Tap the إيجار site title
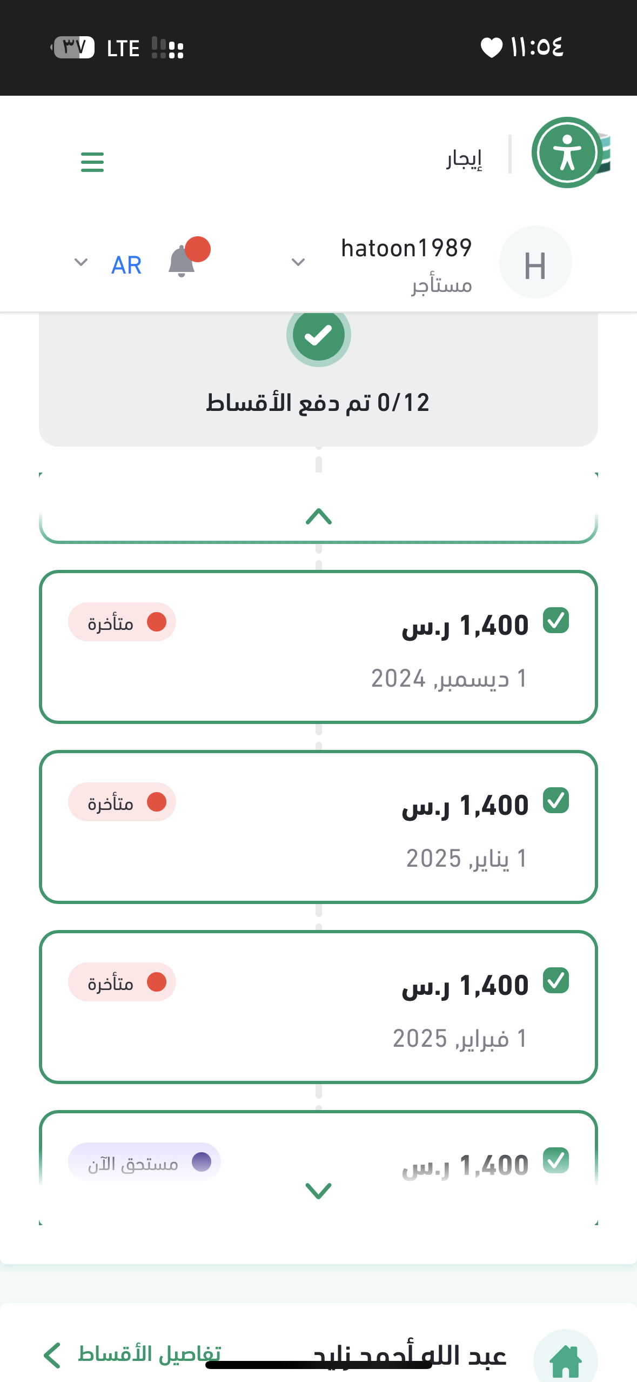The height and width of the screenshot is (1382, 637). click(464, 158)
